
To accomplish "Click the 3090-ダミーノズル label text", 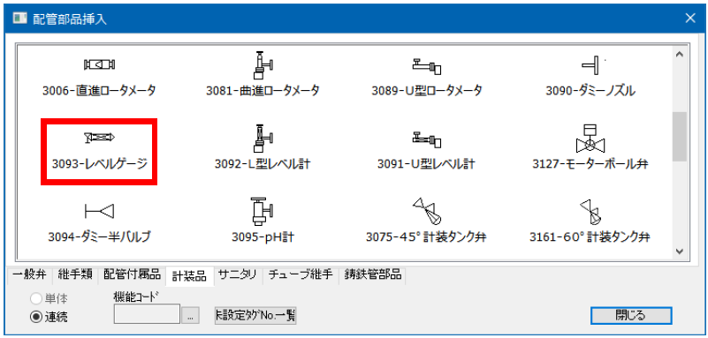I will click(x=590, y=91).
